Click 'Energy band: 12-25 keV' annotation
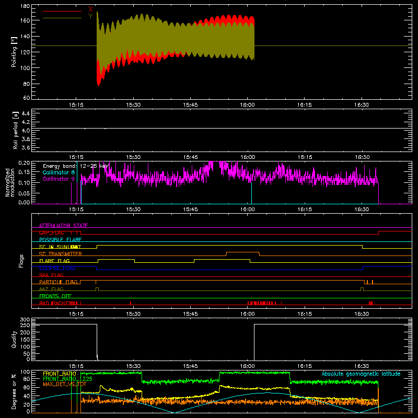This screenshot has height=418, width=418. [76, 166]
